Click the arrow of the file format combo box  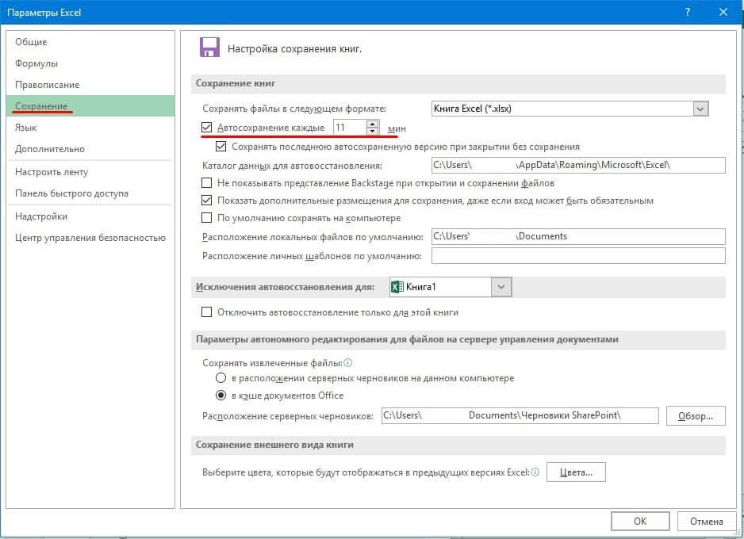tap(700, 109)
